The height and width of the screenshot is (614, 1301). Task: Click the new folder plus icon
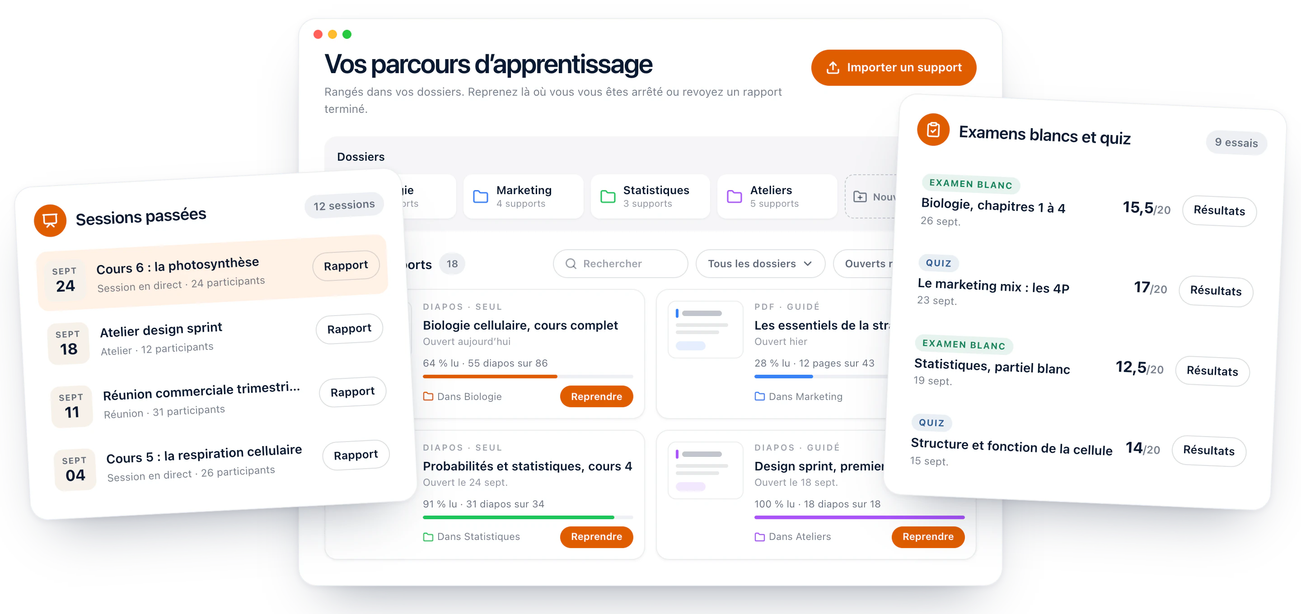click(860, 196)
